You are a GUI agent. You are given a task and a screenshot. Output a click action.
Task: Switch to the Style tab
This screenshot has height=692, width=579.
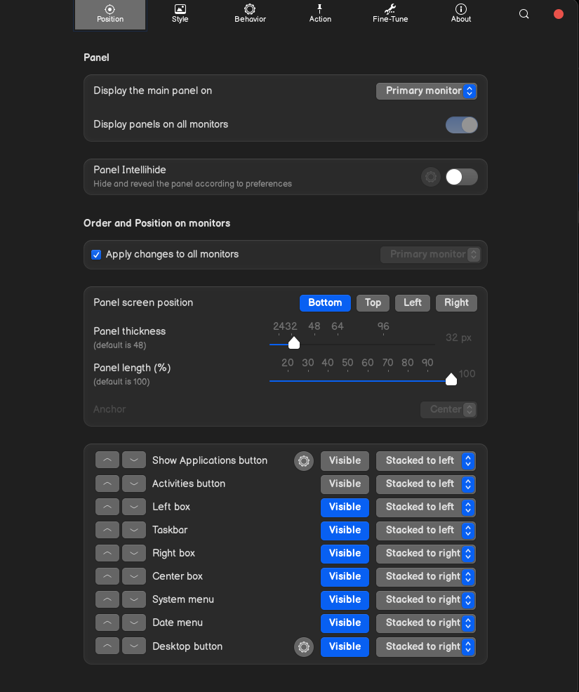click(x=180, y=13)
